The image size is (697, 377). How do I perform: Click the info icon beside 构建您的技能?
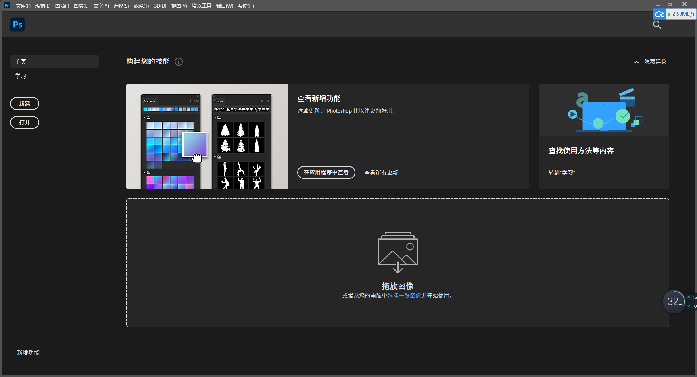179,62
